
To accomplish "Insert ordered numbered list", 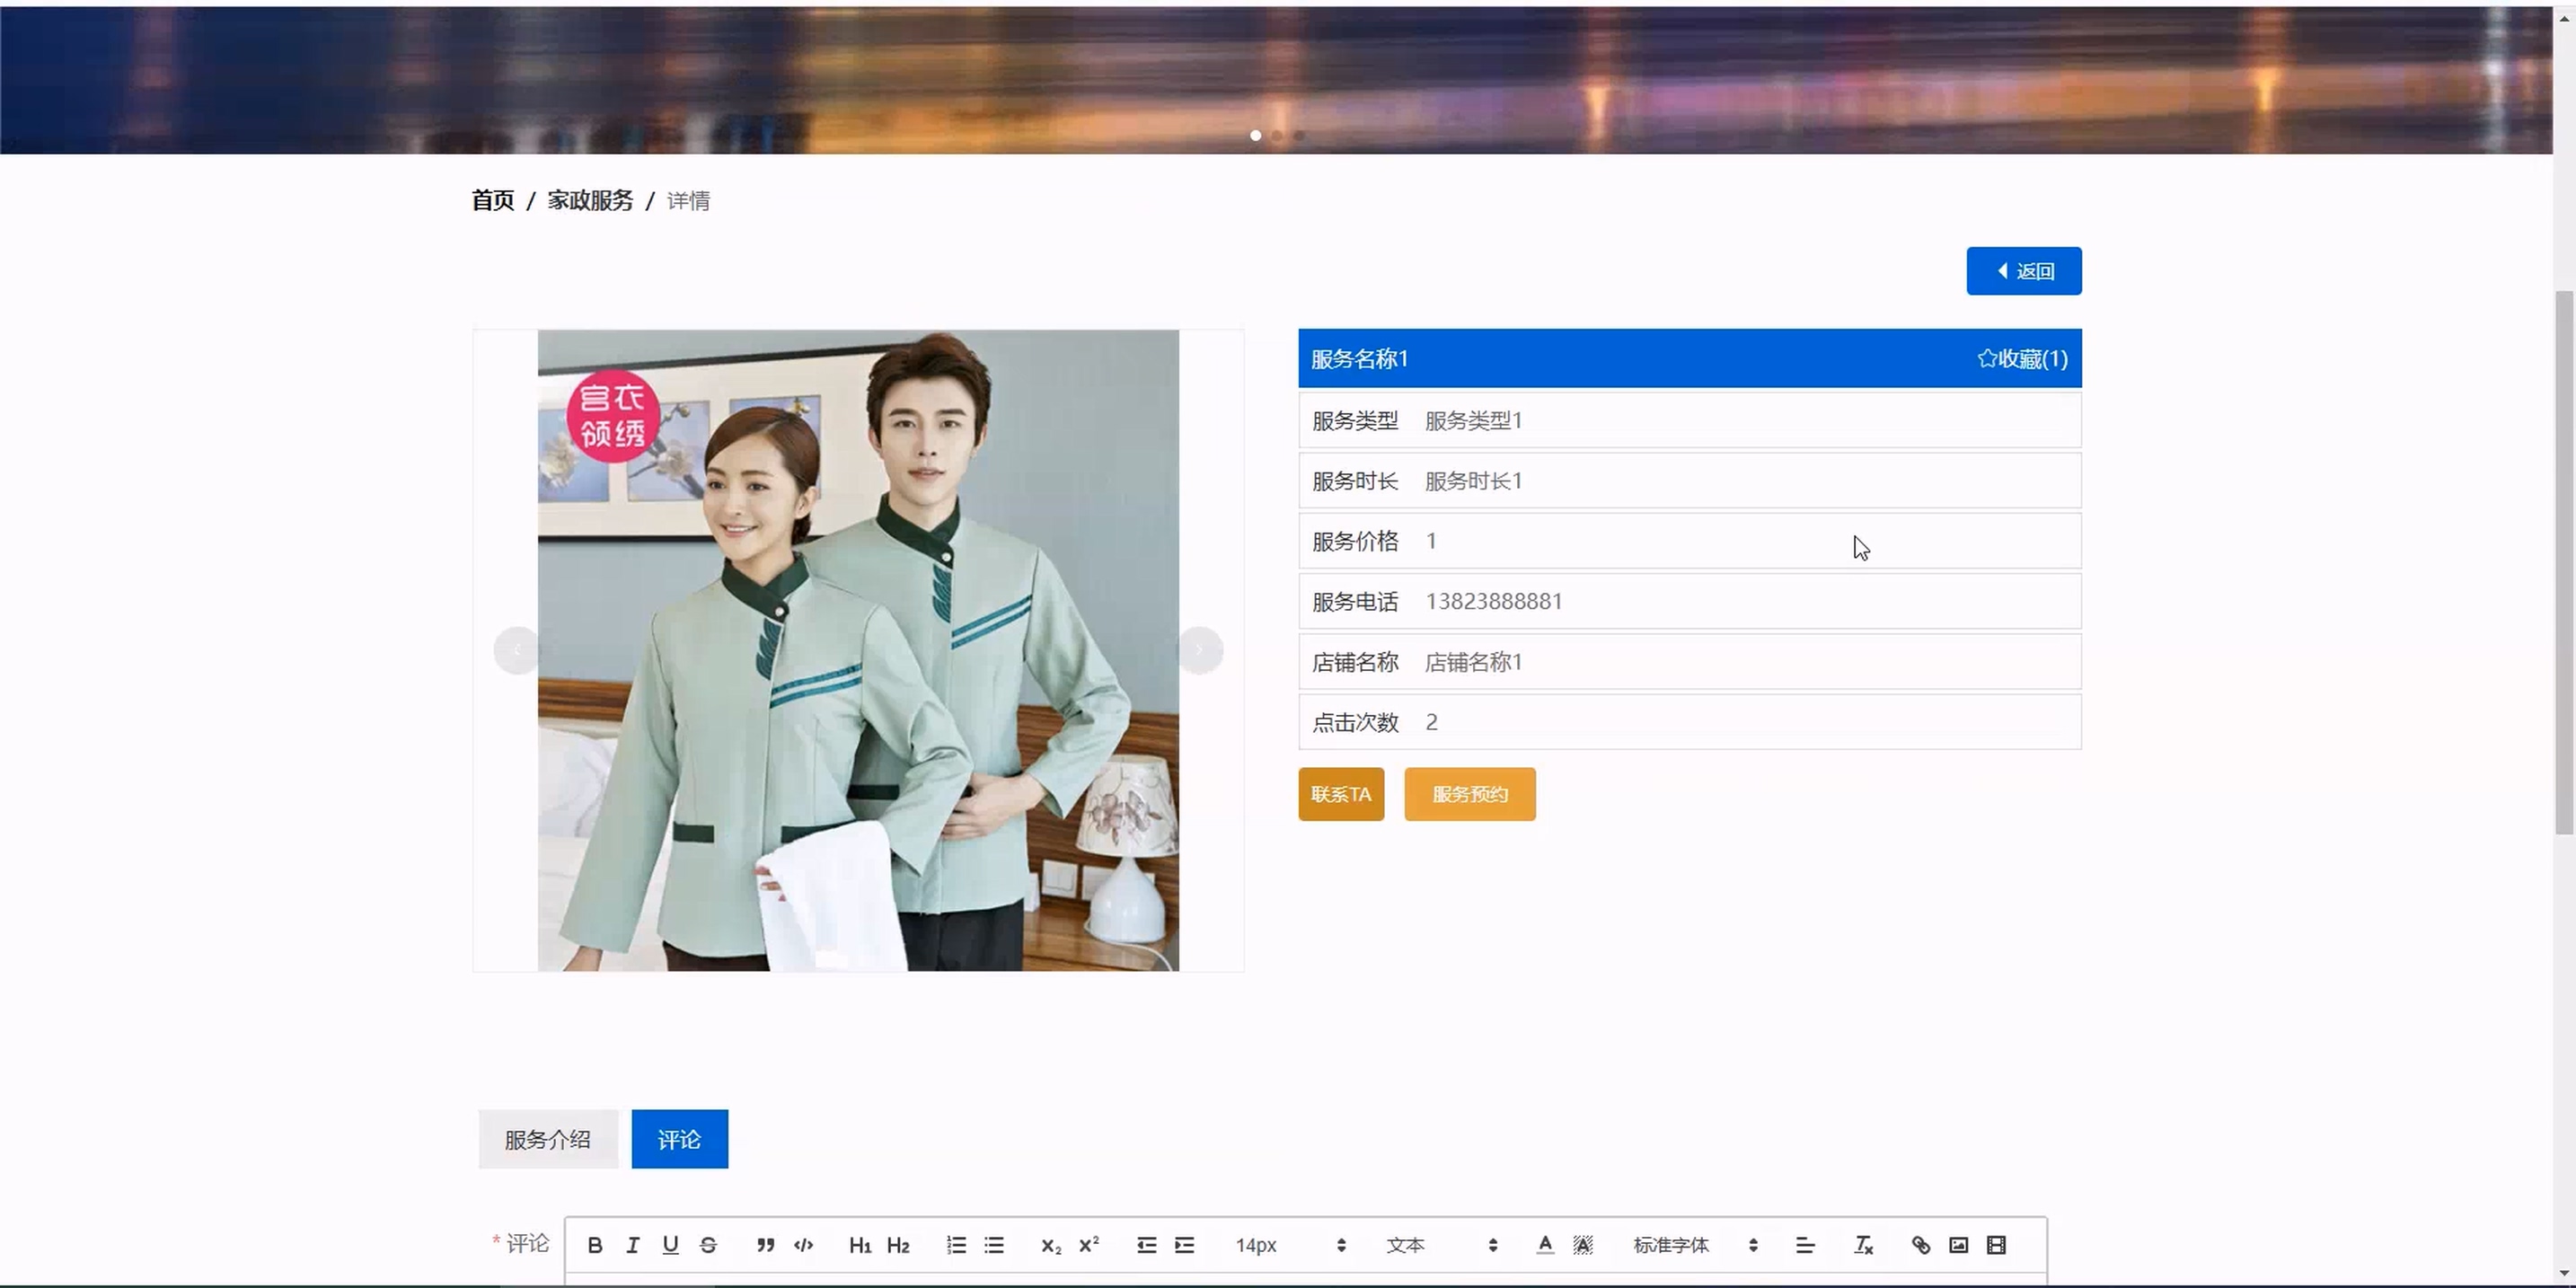I will point(956,1245).
